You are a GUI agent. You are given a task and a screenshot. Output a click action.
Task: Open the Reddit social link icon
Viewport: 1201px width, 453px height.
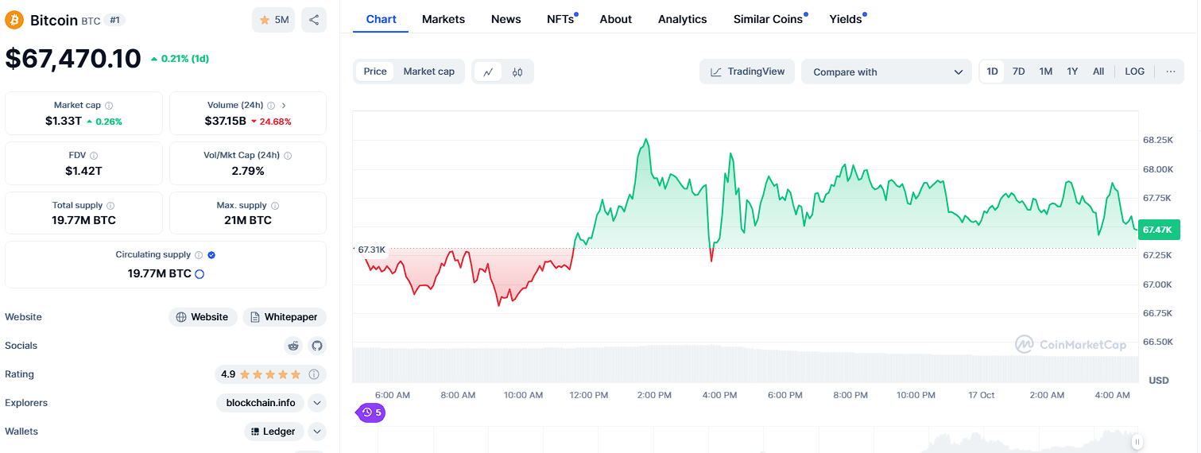click(x=294, y=346)
